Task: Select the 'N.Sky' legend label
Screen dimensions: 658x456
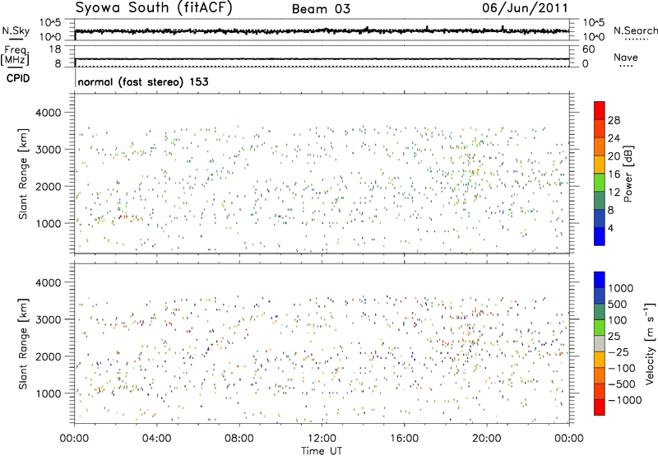Action: pyautogui.click(x=16, y=30)
